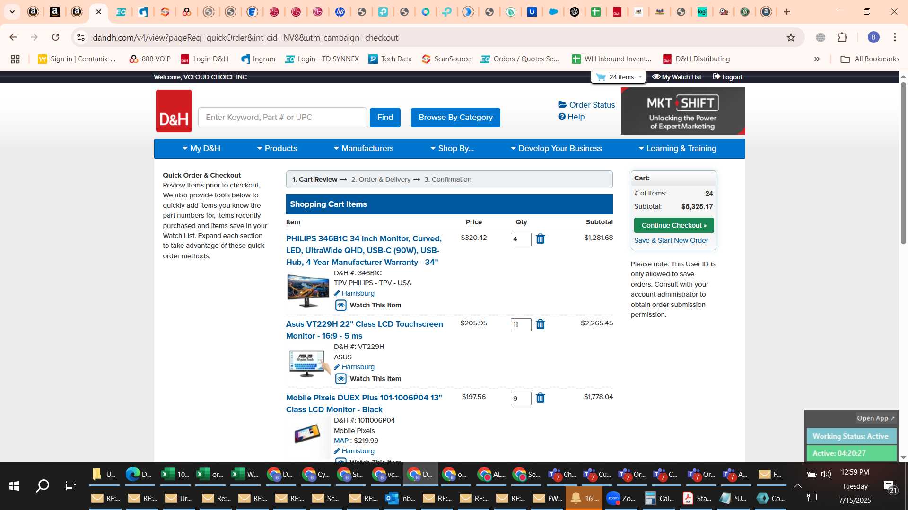Screen dimensions: 908x510
Task: Click Save & Start New Order link
Action: point(671,240)
